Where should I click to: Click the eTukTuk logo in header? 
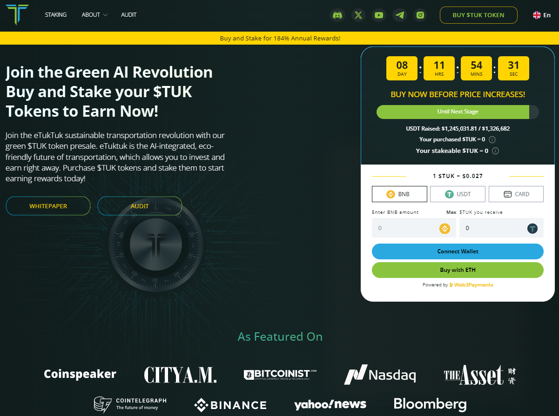(x=17, y=14)
